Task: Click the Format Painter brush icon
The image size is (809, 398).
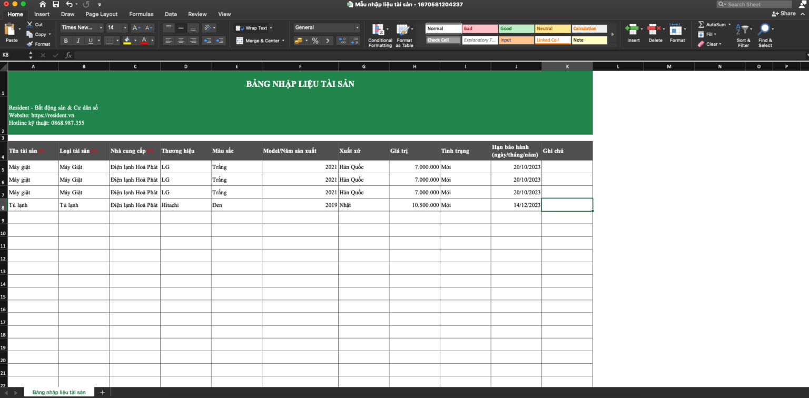Action: pos(30,44)
